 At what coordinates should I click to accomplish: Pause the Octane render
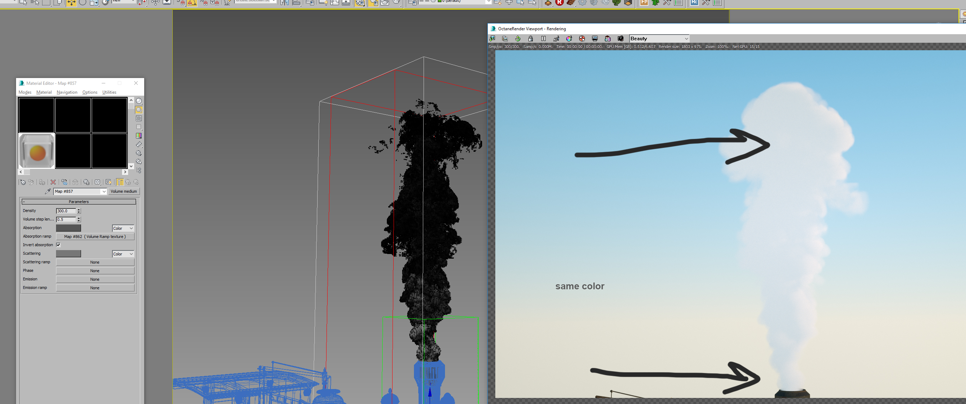click(x=543, y=38)
